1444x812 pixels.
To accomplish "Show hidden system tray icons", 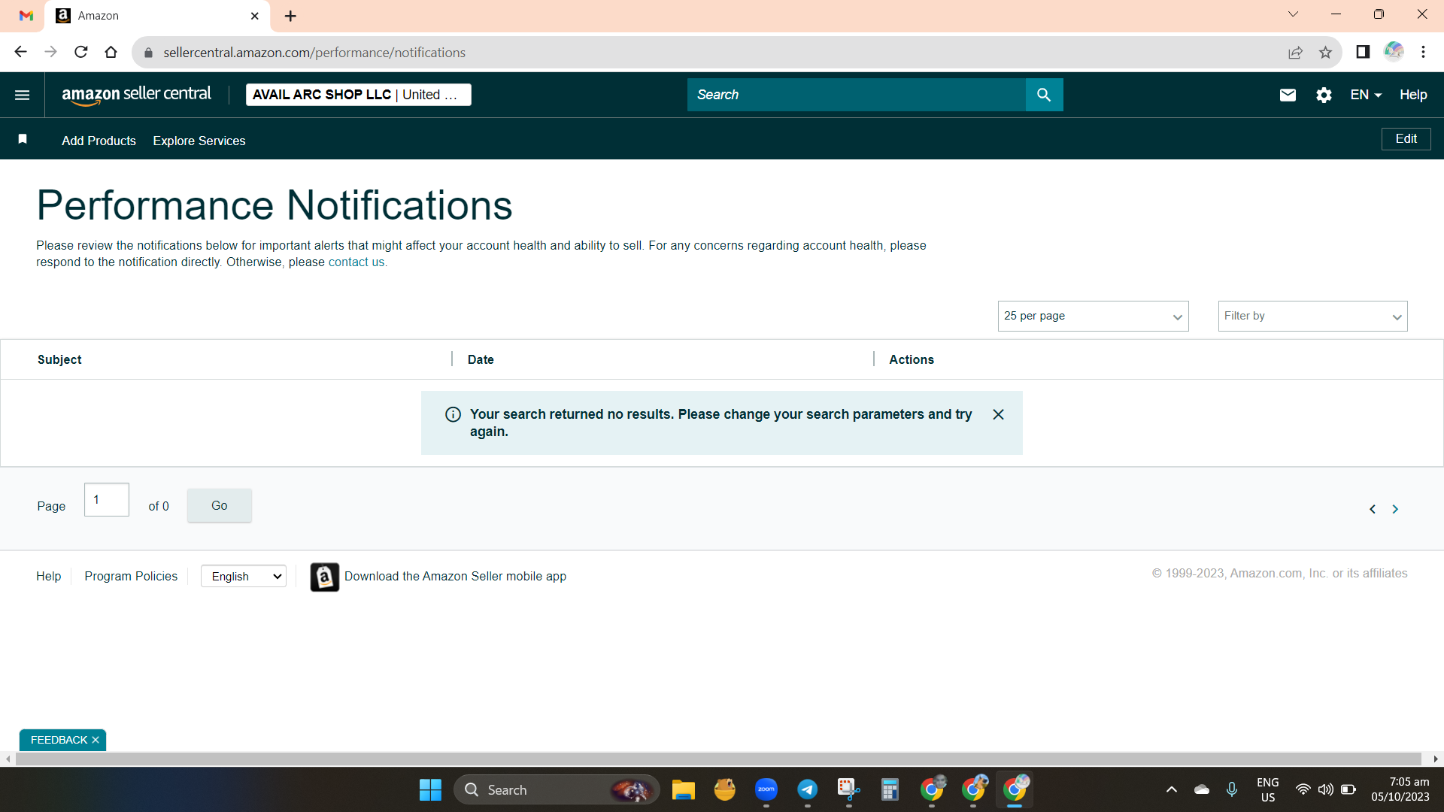I will 1171,789.
